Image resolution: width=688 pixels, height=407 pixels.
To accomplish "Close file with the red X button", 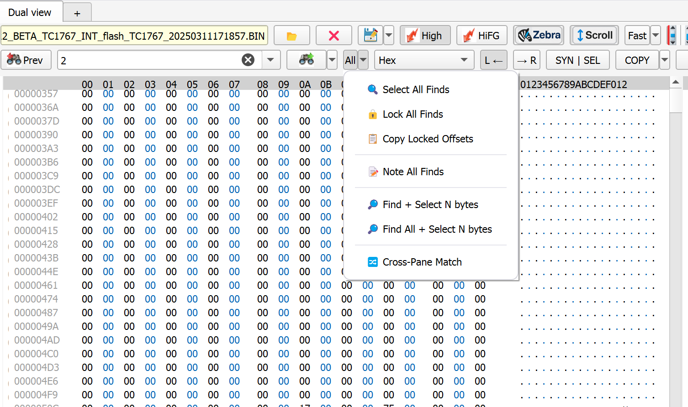I will pyautogui.click(x=334, y=36).
